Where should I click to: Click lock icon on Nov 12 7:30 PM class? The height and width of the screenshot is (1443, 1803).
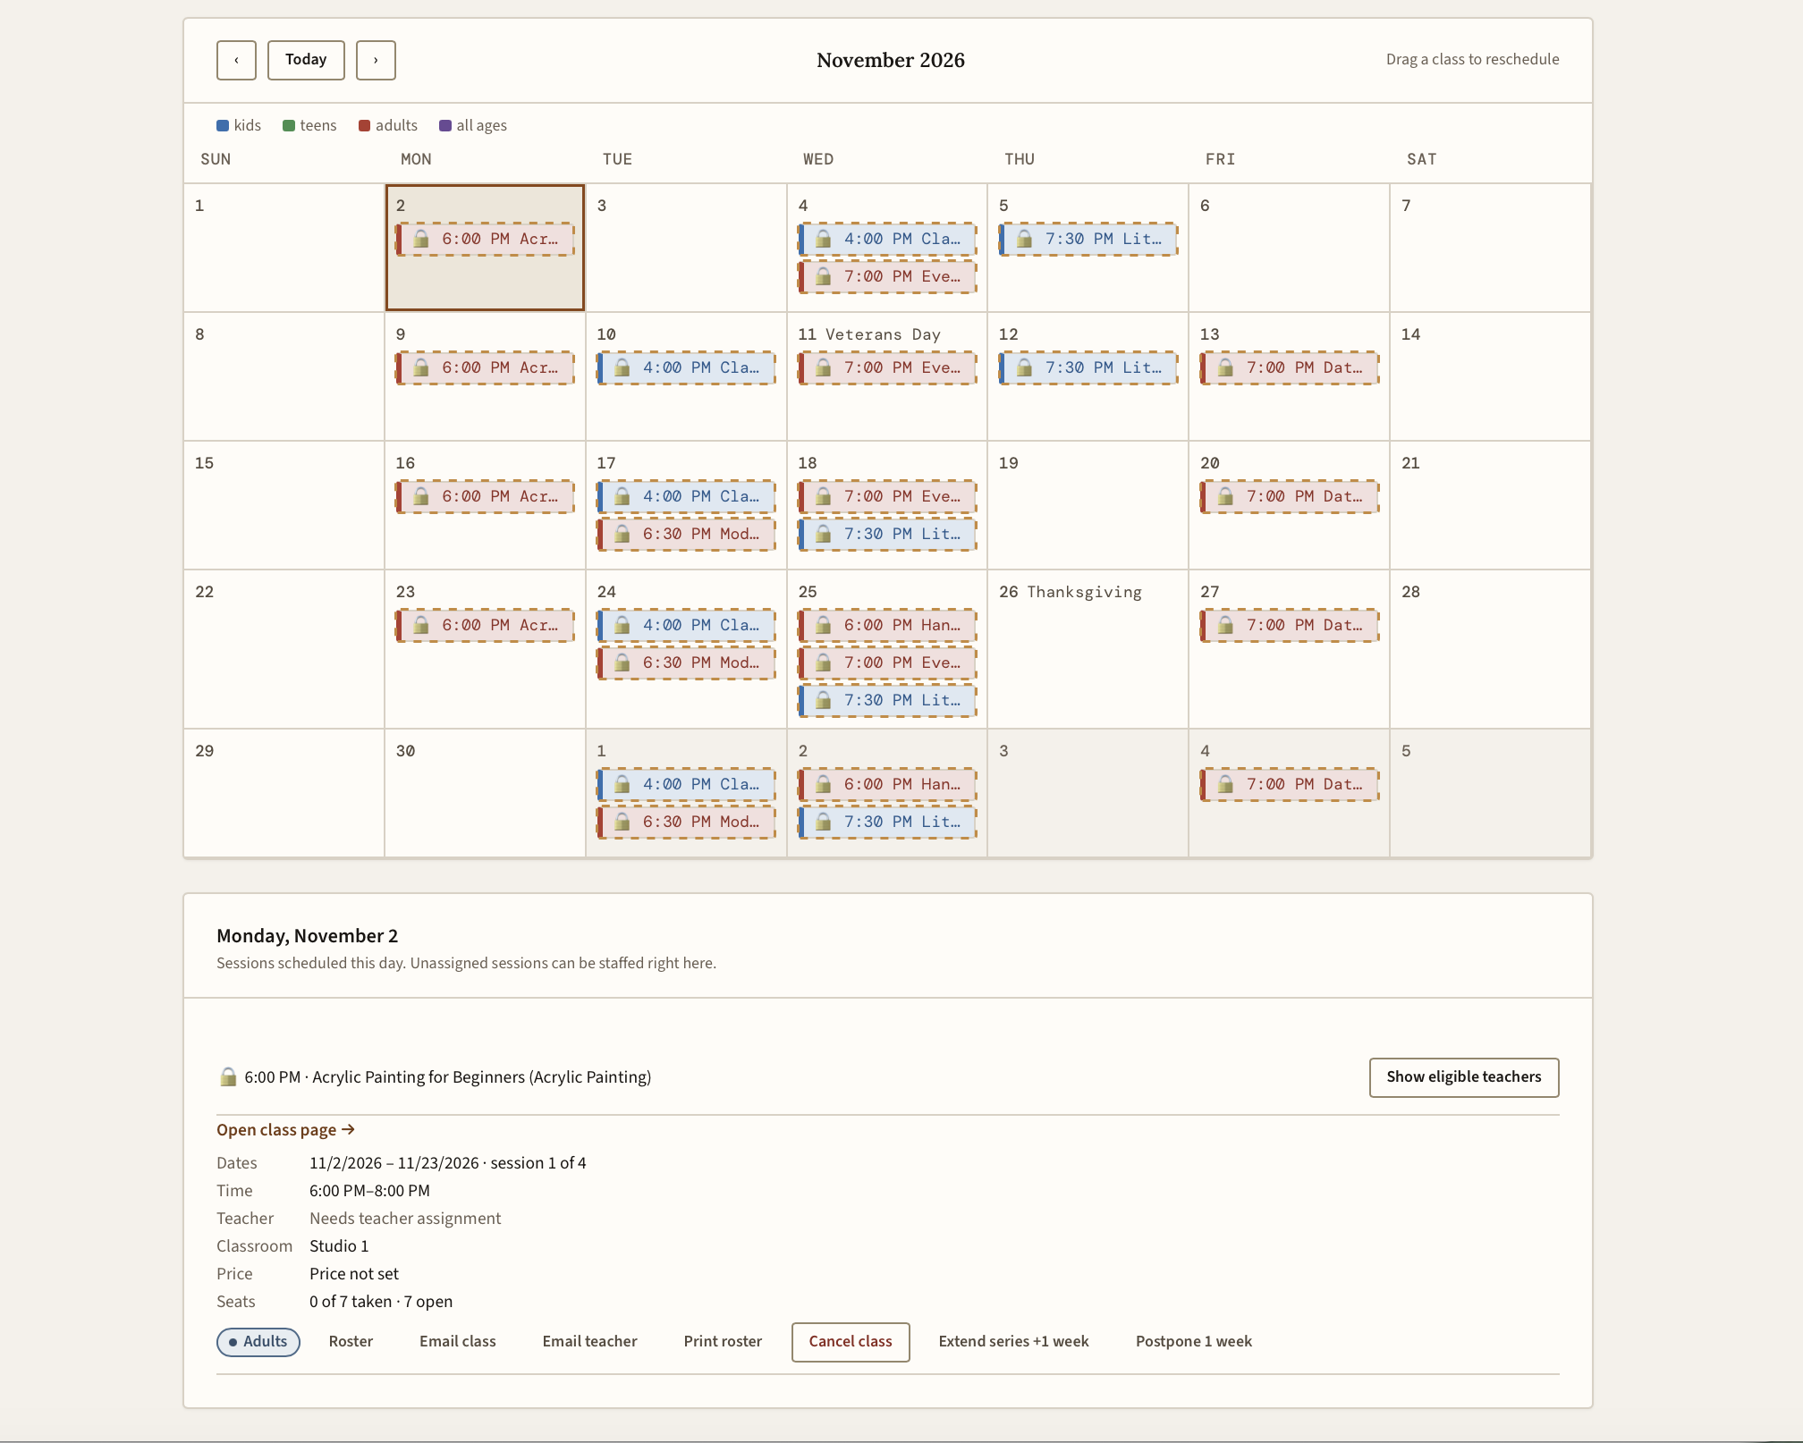(1025, 367)
